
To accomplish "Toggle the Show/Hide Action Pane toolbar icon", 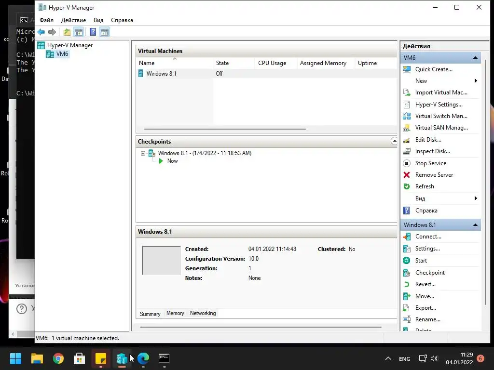I will pos(105,32).
